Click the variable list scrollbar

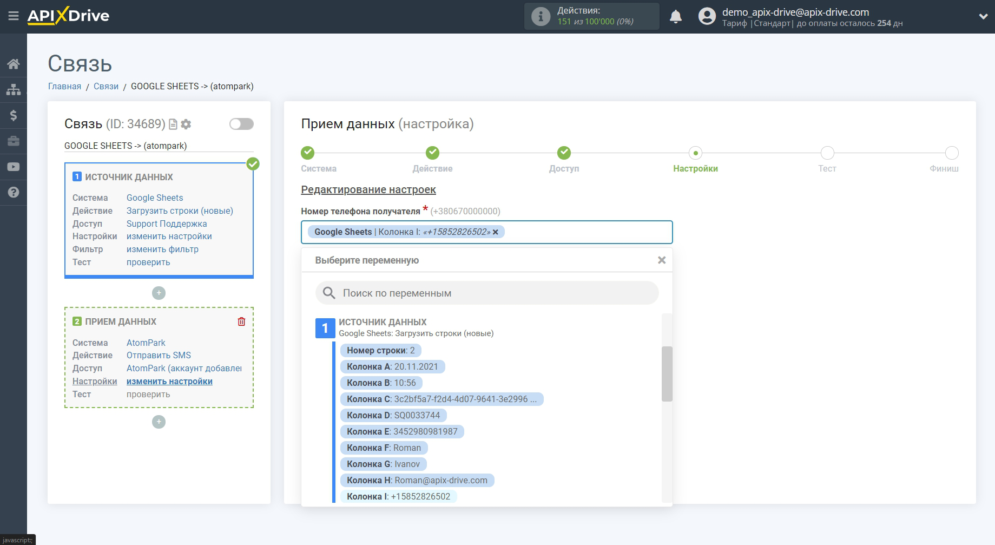(667, 374)
